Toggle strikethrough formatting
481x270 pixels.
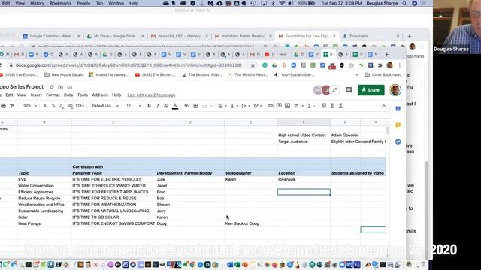166,106
